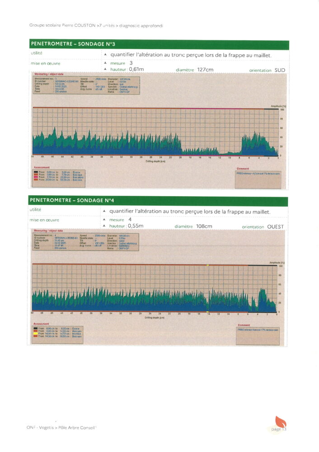Click the 'Measuring / object data' panel in Sondage 3

86,85
